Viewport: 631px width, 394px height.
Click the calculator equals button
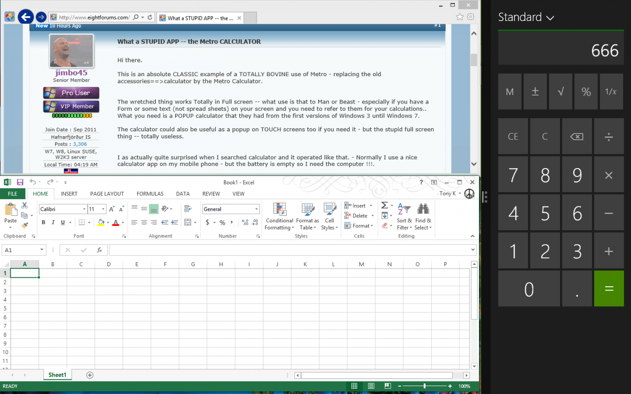coord(609,288)
